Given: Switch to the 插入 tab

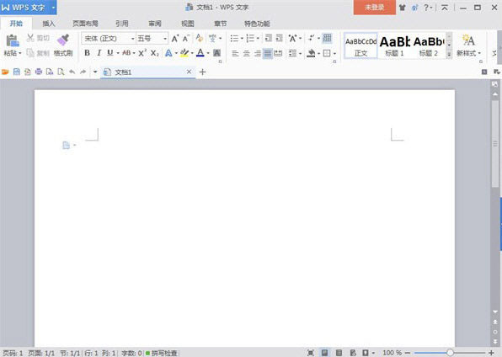Looking at the screenshot, I should pos(49,24).
